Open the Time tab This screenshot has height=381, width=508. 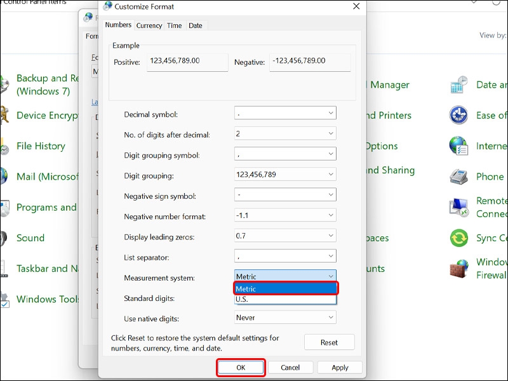pos(174,25)
